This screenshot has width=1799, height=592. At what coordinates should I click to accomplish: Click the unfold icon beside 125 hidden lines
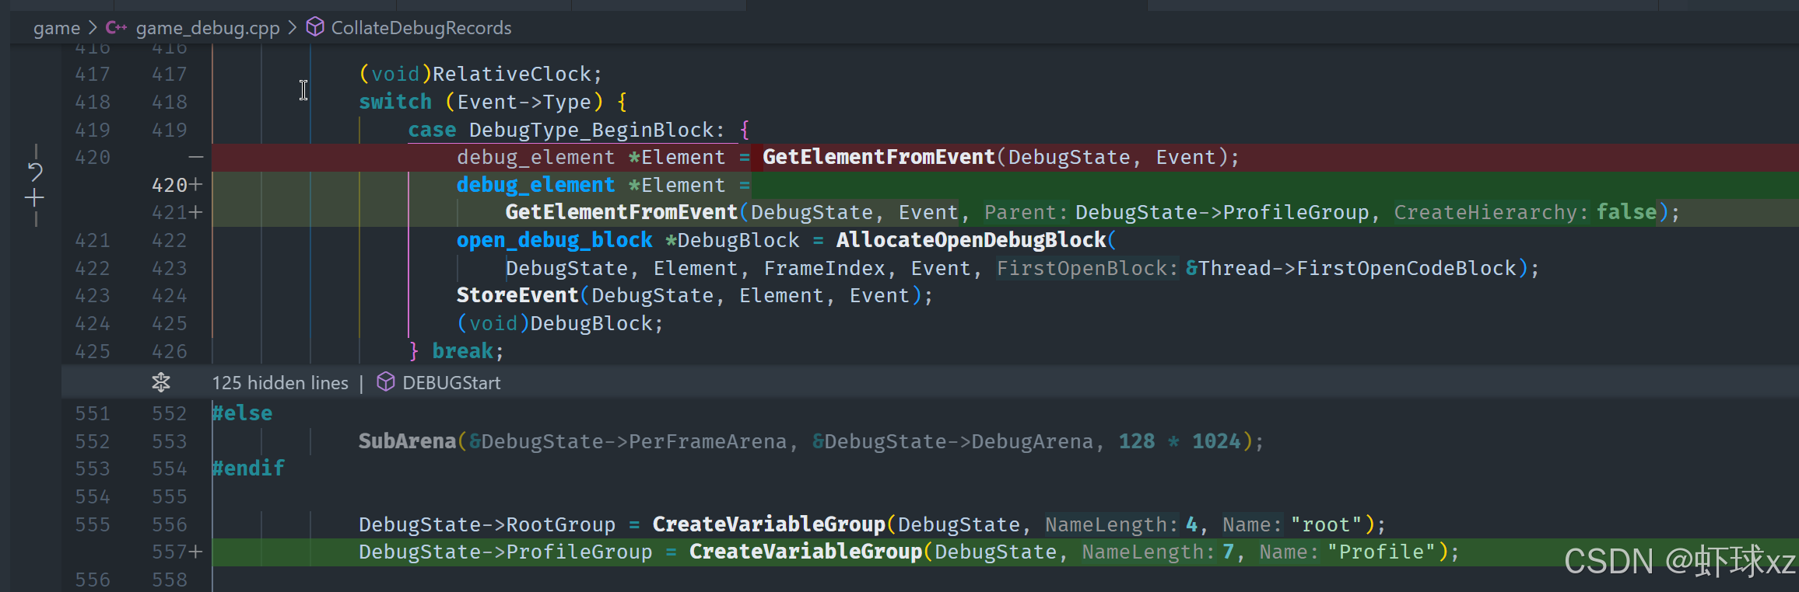[161, 382]
